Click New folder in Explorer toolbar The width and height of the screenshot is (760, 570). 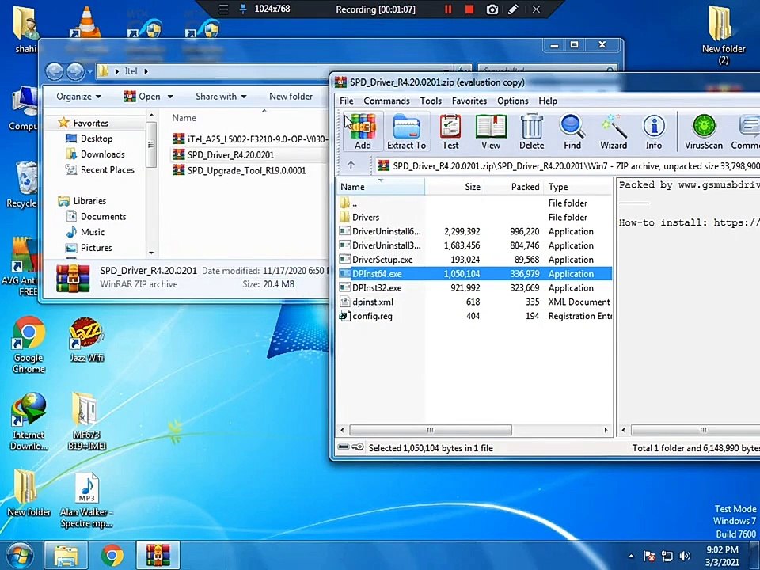(x=291, y=97)
